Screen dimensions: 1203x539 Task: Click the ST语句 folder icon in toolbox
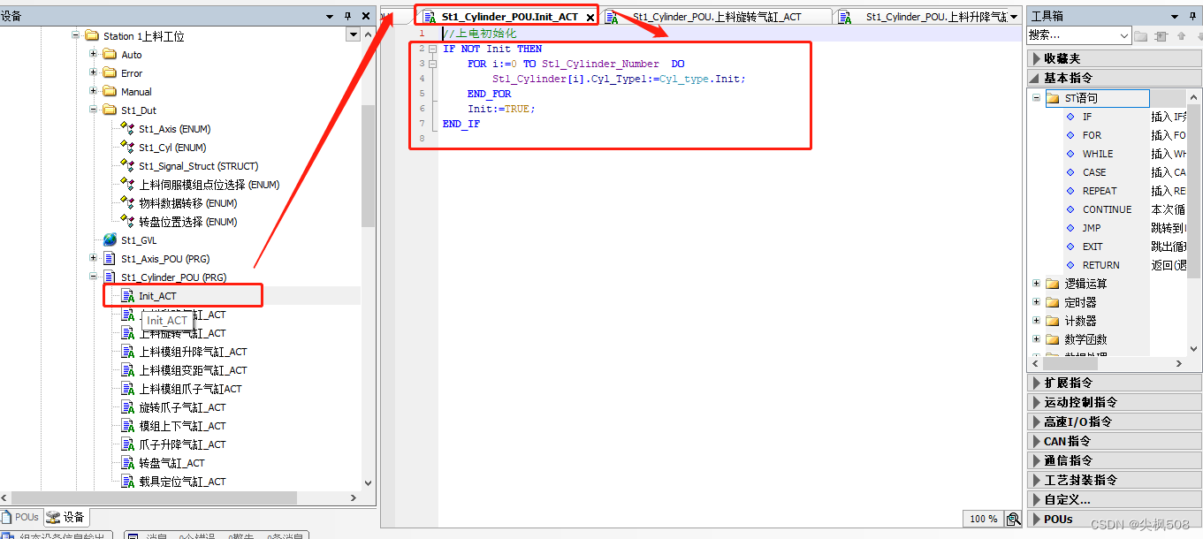1052,98
